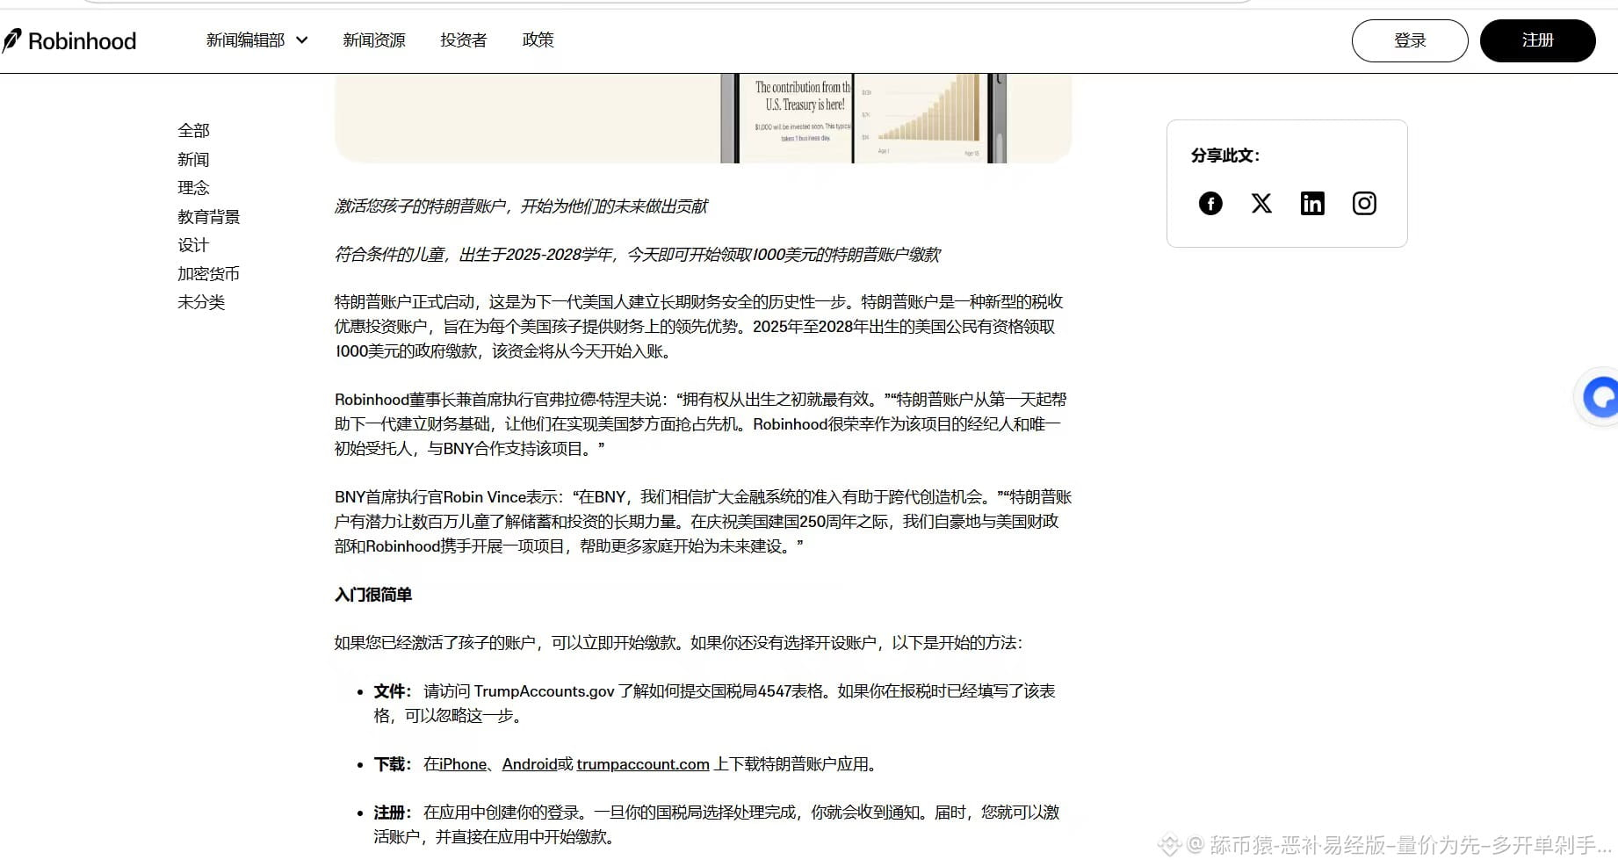Screen dimensions: 1618x867
Task: Click the Robinhood feather logo
Action: coord(11,40)
